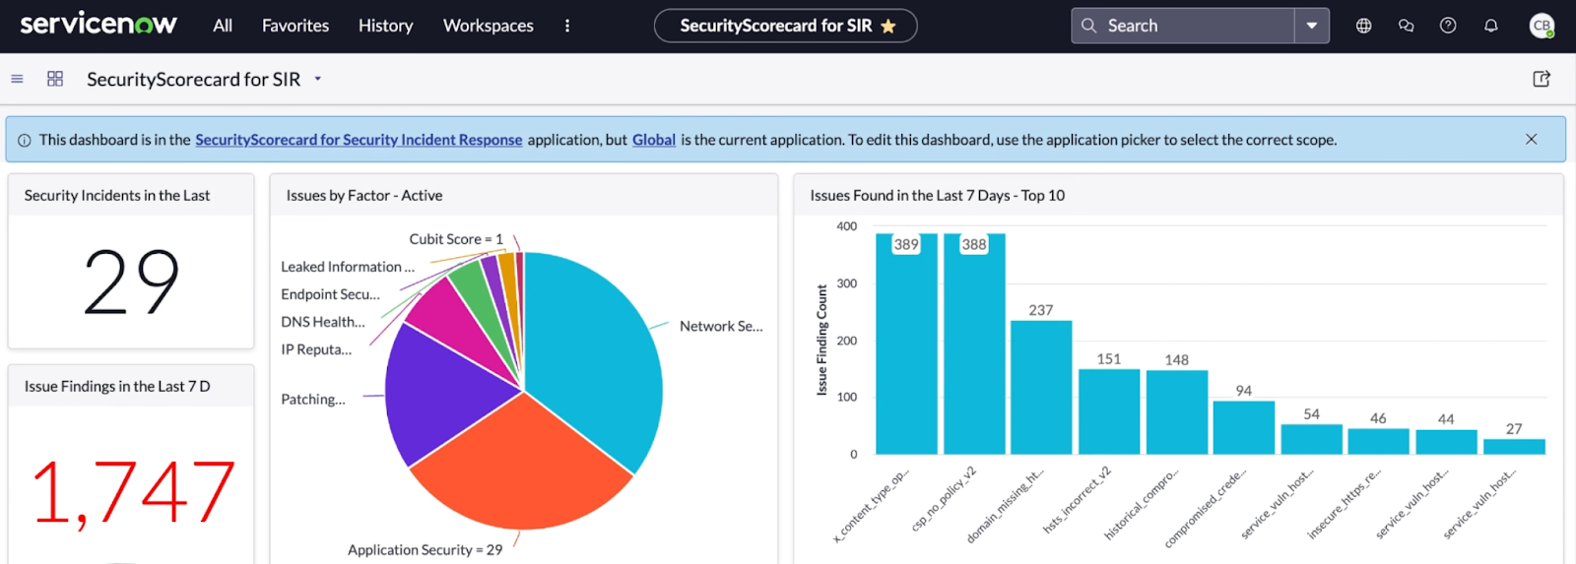Click the Application Security = 29 label
This screenshot has width=1576, height=564.
coord(425,549)
